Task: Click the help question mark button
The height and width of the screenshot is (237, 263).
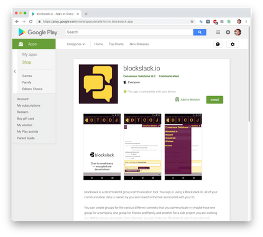Action: [218, 44]
